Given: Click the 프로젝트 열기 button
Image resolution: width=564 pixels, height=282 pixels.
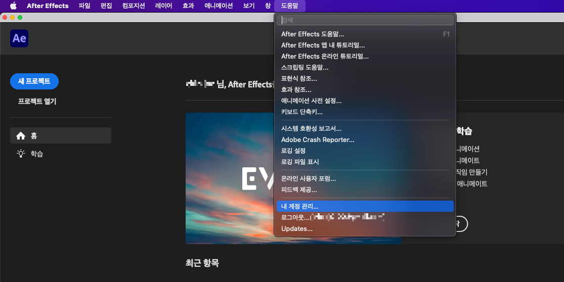Looking at the screenshot, I should point(37,101).
